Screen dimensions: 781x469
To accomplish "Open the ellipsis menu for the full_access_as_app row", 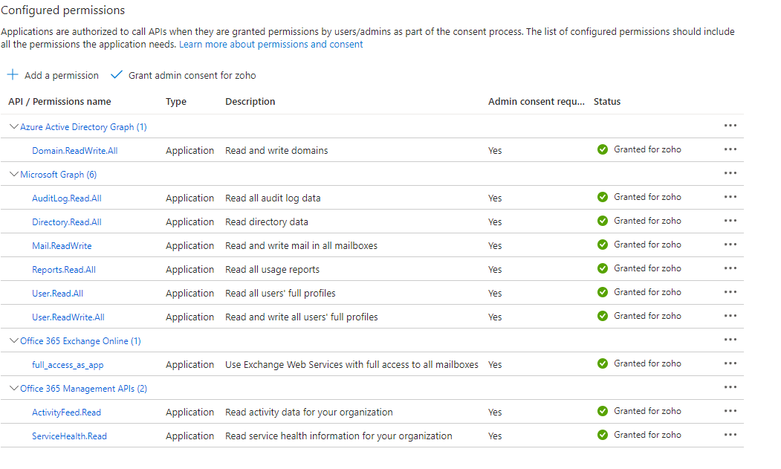I will [730, 363].
